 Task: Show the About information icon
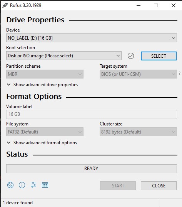click(22, 185)
